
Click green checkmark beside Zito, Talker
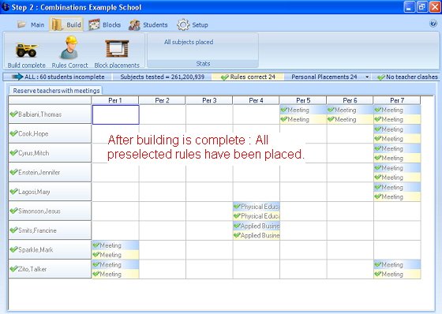click(14, 269)
